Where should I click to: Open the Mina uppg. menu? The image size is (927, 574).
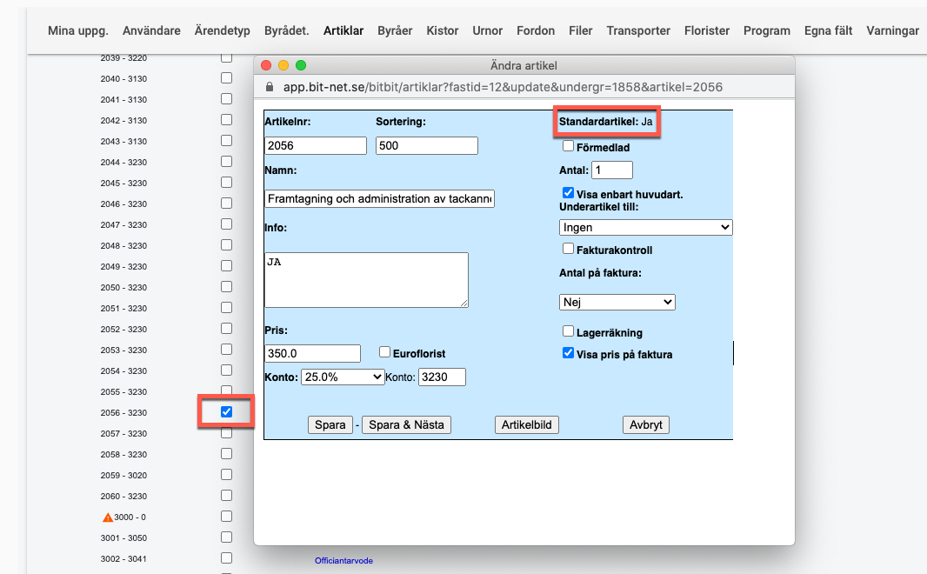pos(78,30)
